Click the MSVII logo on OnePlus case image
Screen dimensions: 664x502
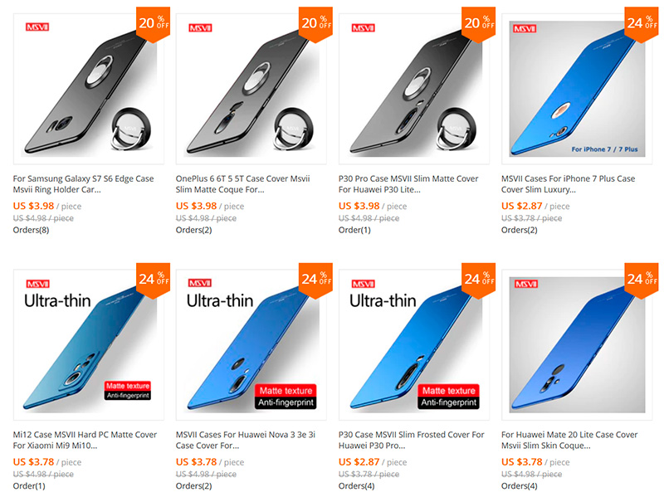pyautogui.click(x=200, y=28)
